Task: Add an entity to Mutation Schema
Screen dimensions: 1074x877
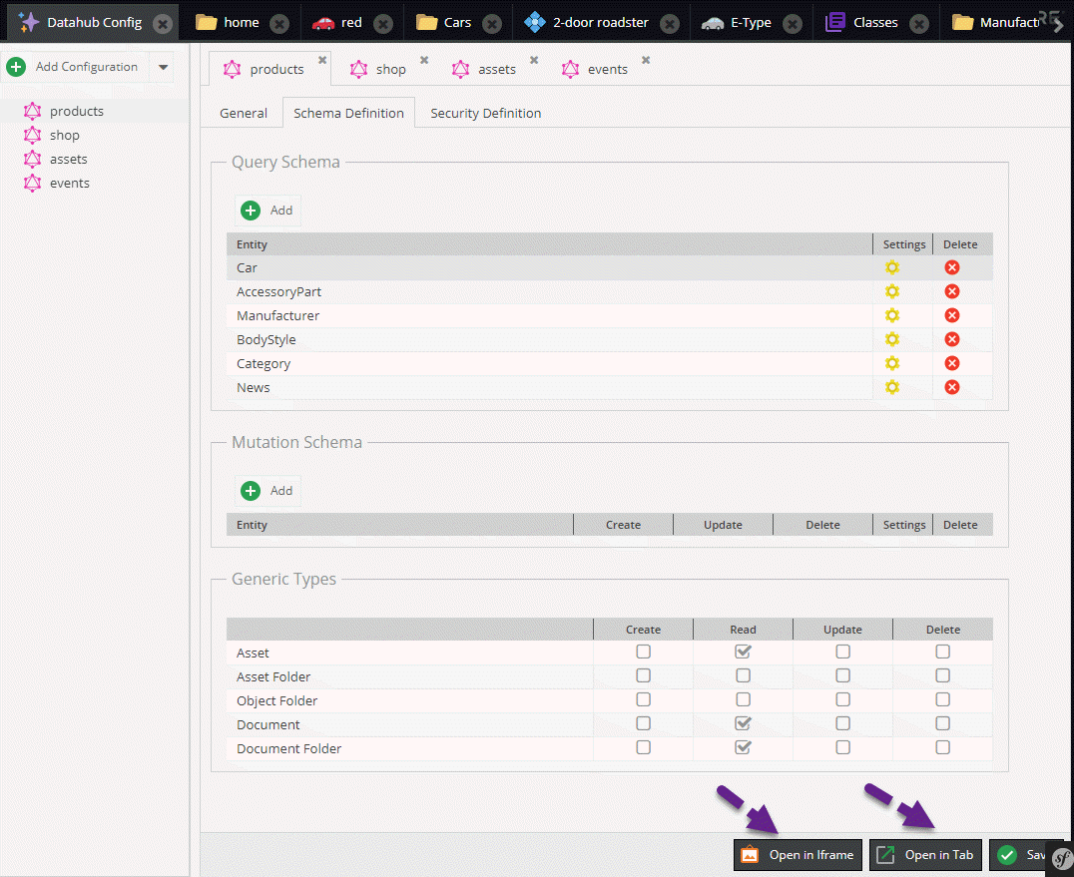Action: point(268,491)
